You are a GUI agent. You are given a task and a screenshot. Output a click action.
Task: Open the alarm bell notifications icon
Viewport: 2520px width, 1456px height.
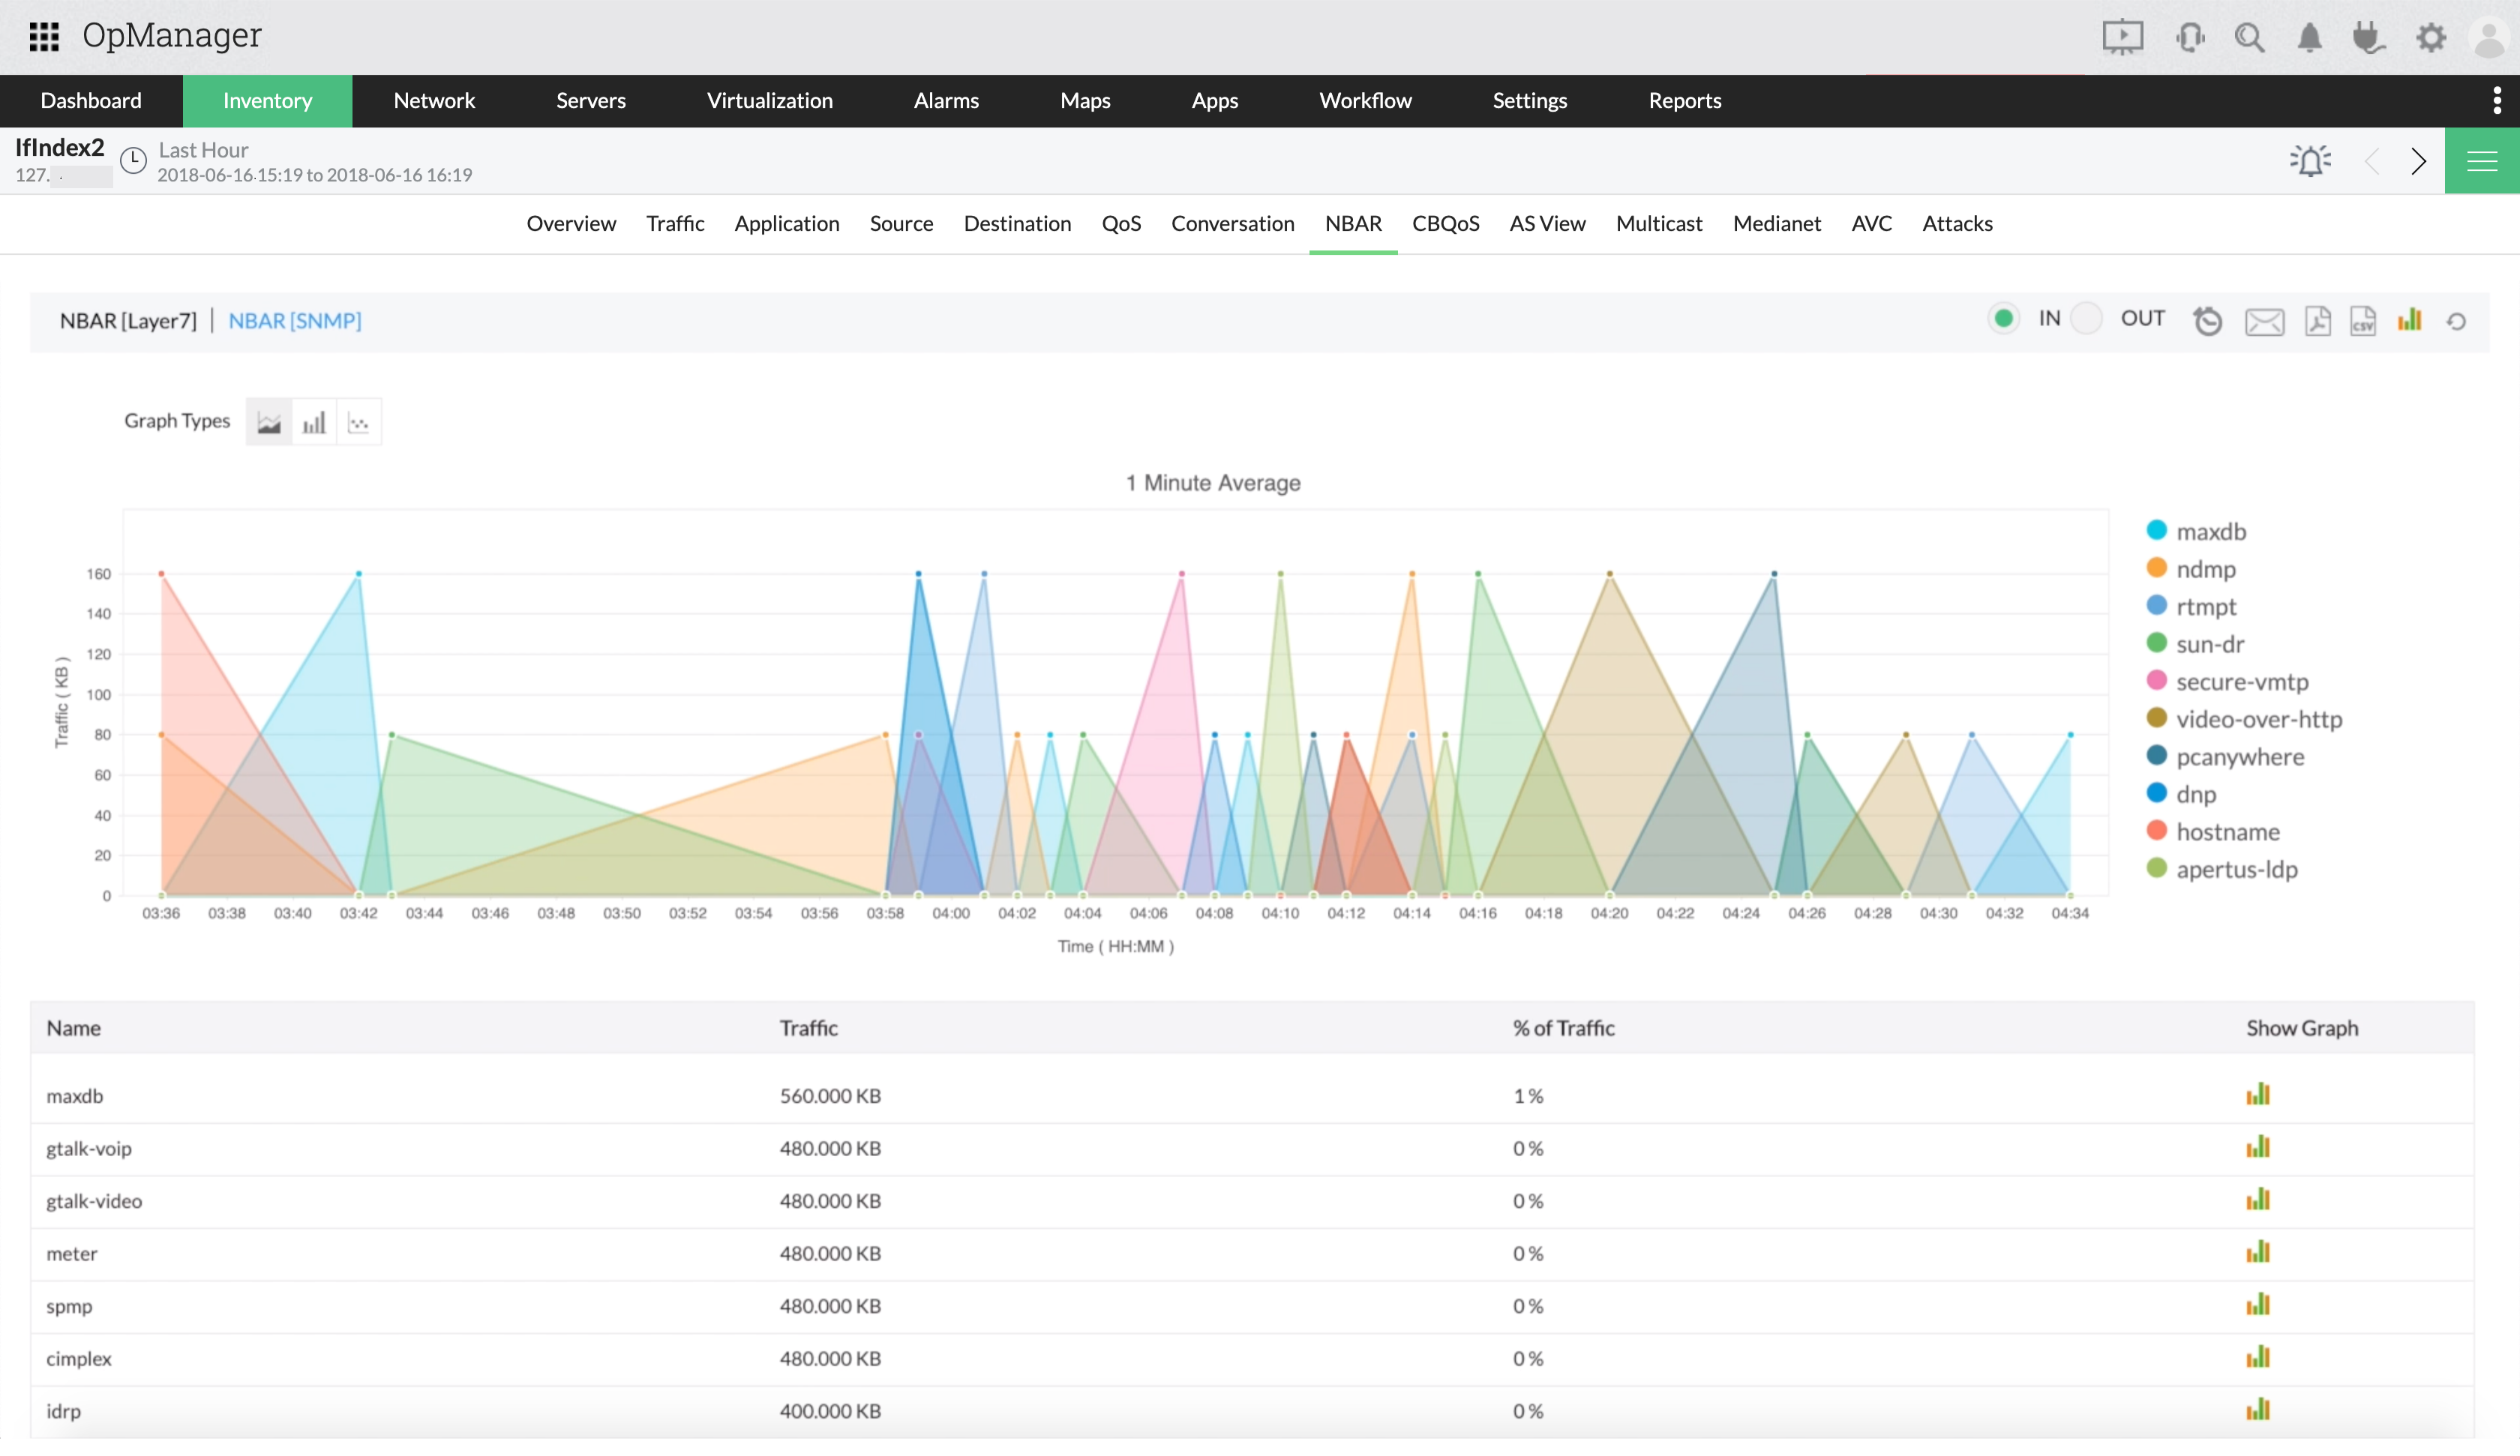pos(2309,38)
